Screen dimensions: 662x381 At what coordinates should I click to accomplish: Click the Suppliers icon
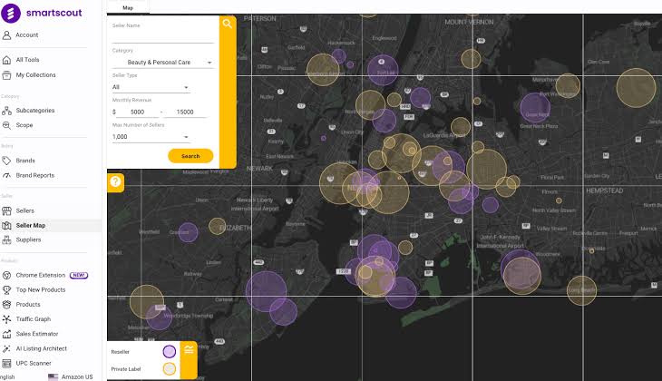[x=6, y=239]
